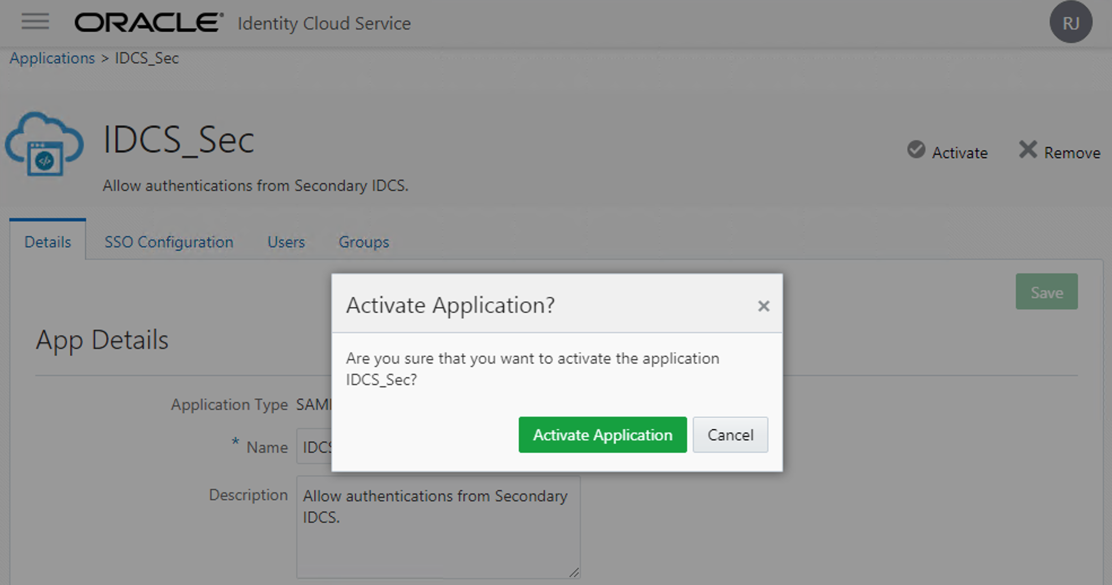1112x585 pixels.
Task: Click the subtitle 'Allow authentications from Secondary IDCS.'
Action: (x=255, y=185)
